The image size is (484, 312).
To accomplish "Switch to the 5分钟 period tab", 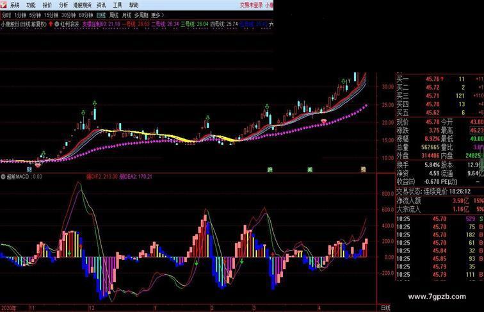I will tap(35, 15).
